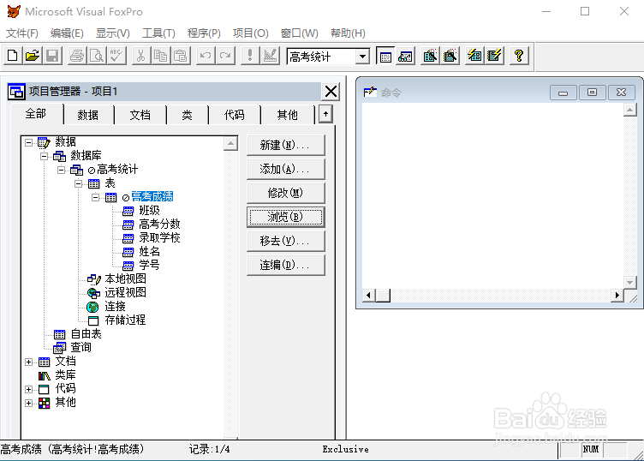Open the 高考统计 database dropdown
This screenshot has width=644, height=461.
tap(362, 57)
